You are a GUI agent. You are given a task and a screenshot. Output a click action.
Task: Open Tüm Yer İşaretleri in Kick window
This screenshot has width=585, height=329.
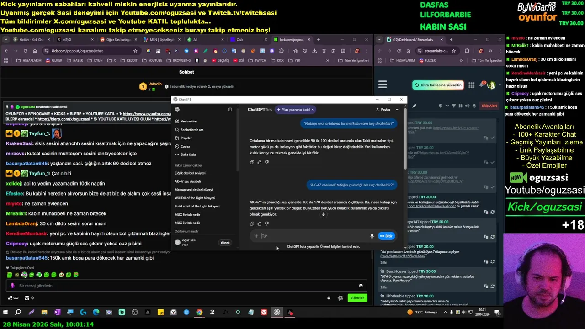pos(353,60)
